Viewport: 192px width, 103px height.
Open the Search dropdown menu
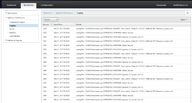tap(184, 20)
